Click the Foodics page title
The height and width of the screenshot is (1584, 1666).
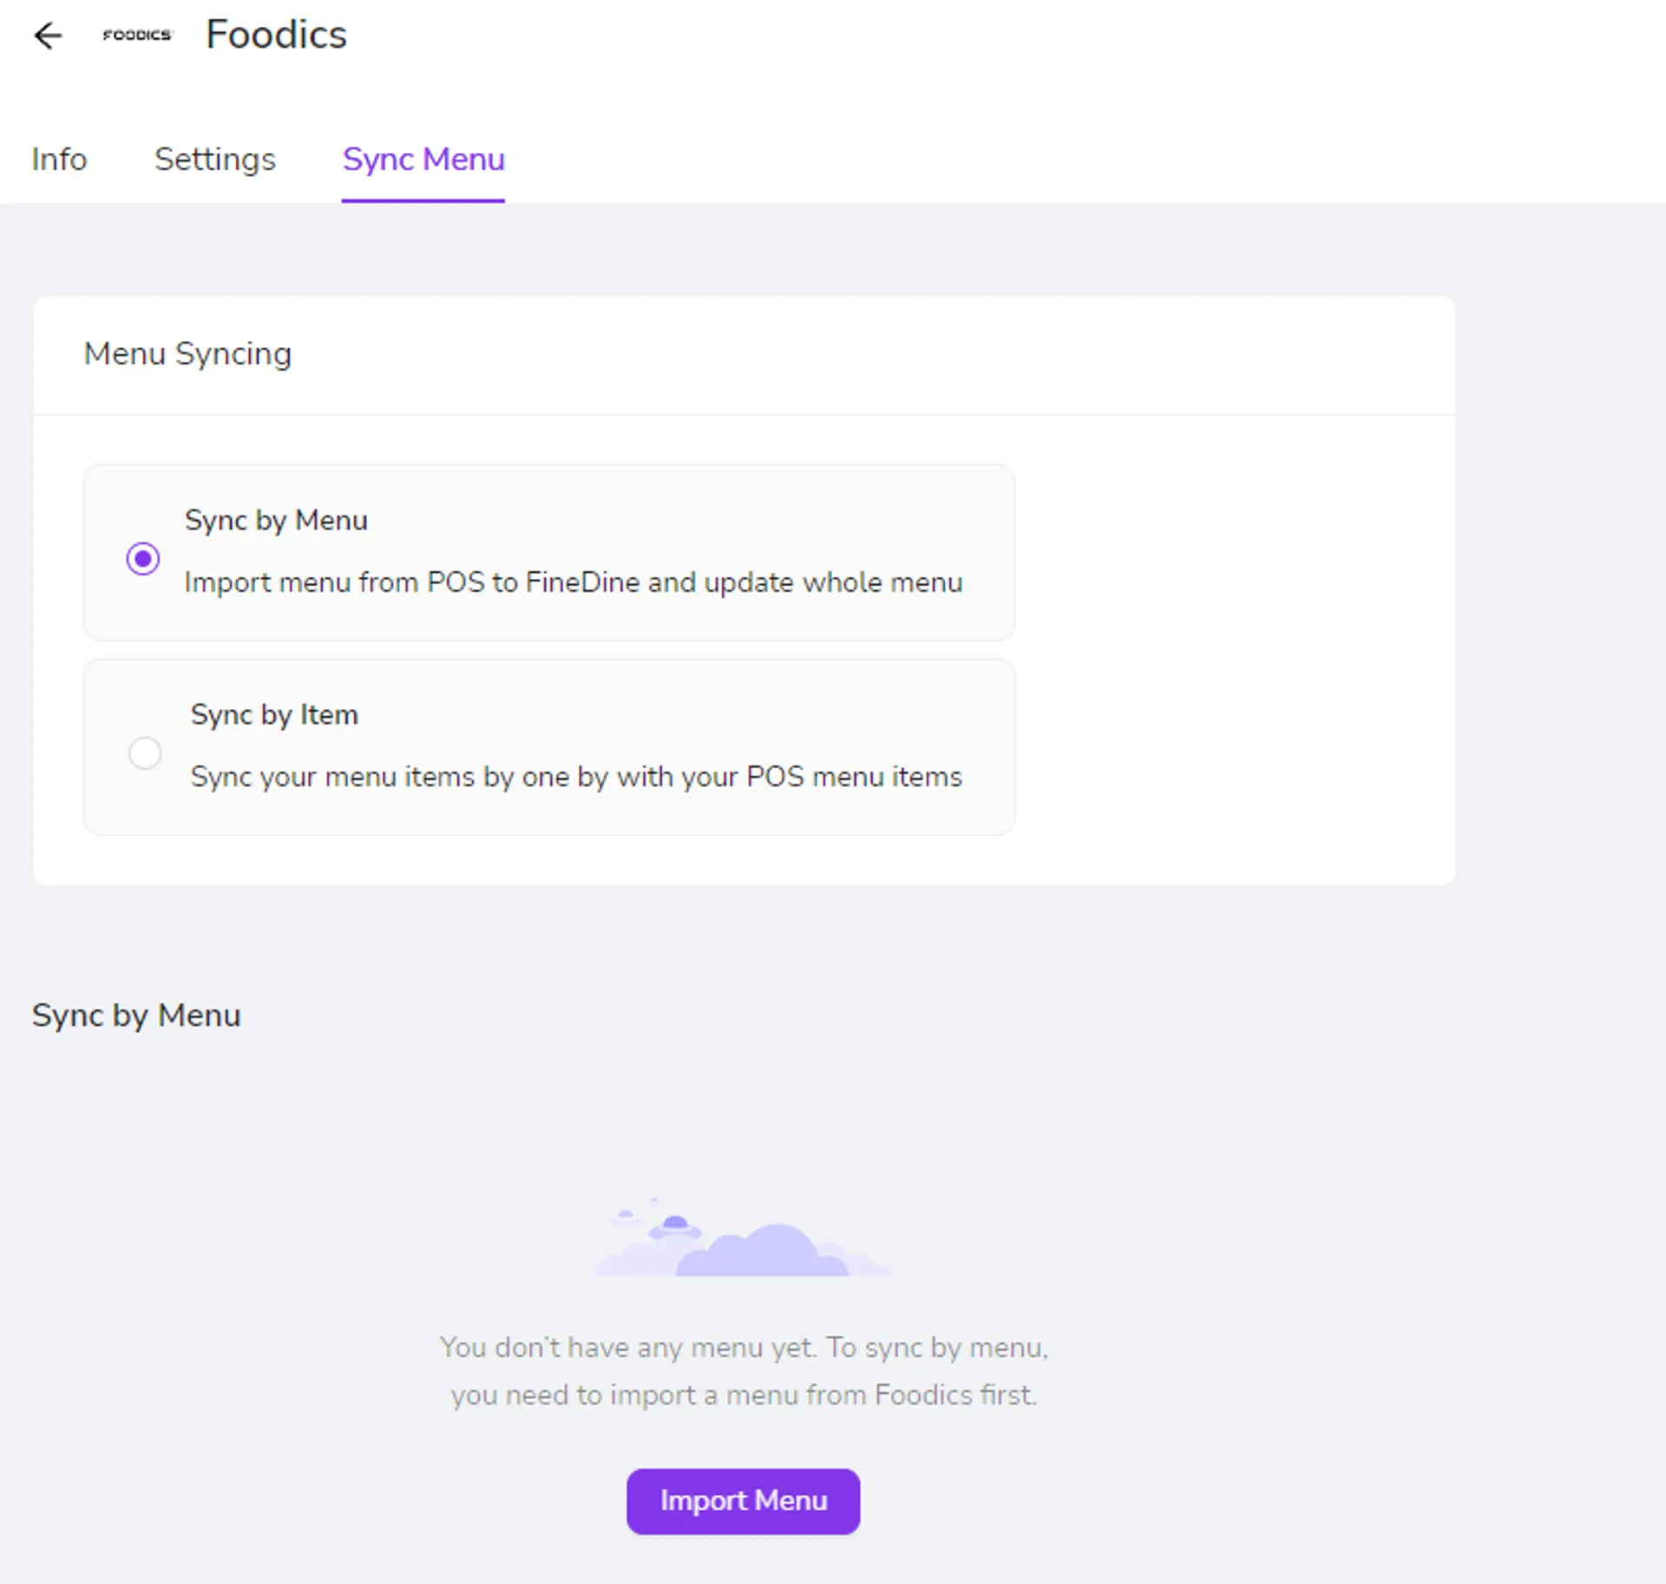pyautogui.click(x=276, y=35)
